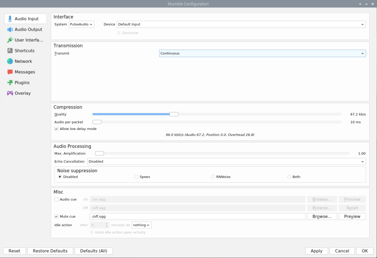The image size is (377, 258).
Task: Open the Transmit mode dropdown
Action: [x=262, y=54]
